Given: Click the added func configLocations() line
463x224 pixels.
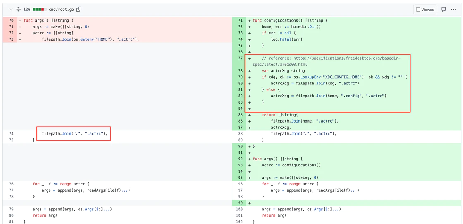Looking at the screenshot, I should pyautogui.click(x=290, y=20).
